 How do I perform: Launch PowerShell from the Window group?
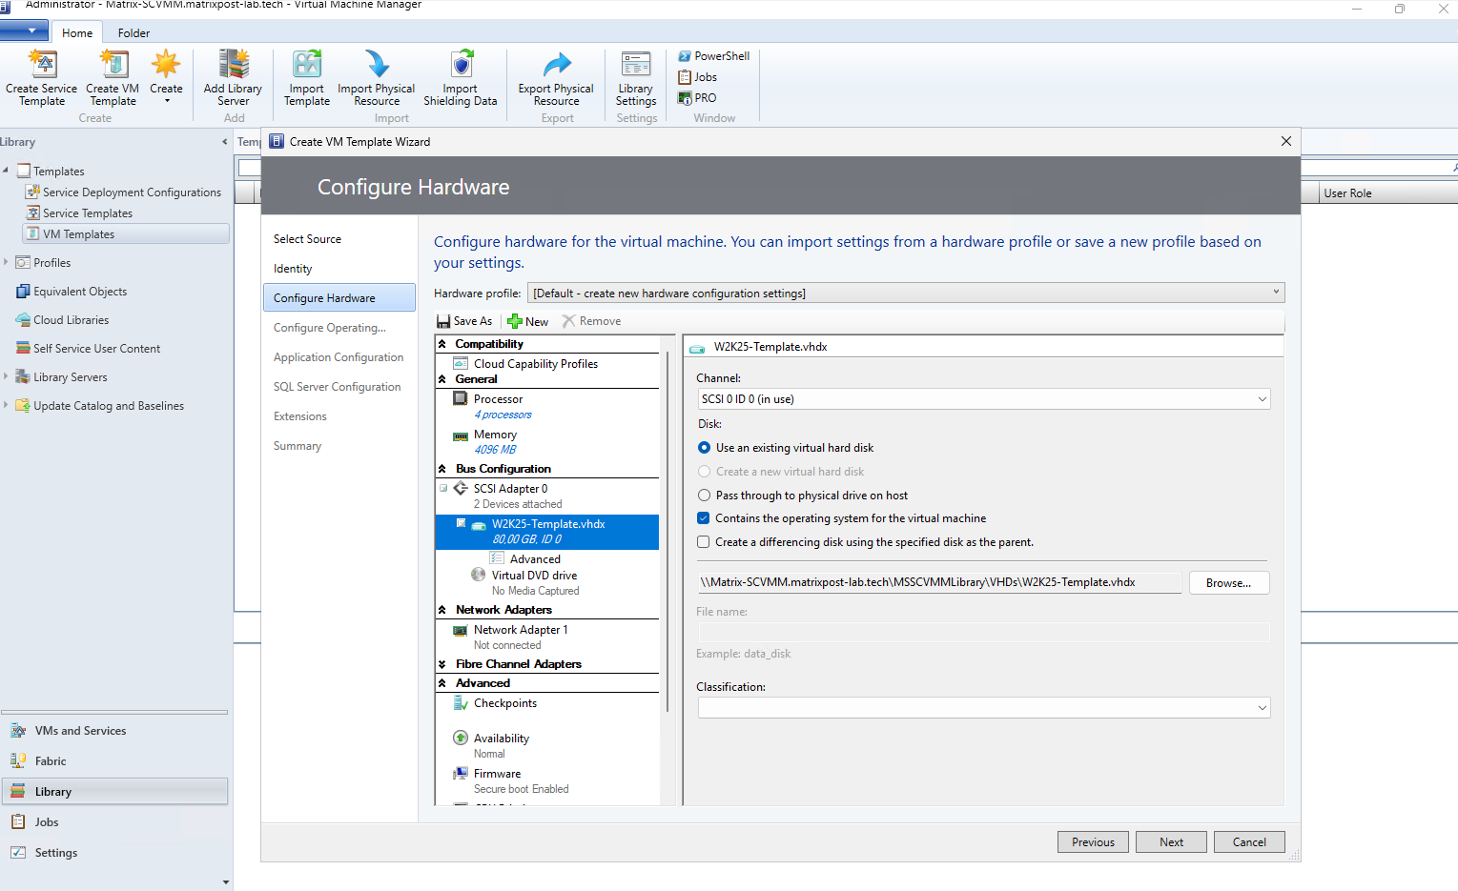pos(714,56)
